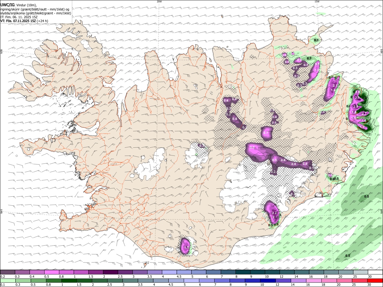Pick the dark teal swatch between 8 and 9, top row
383x287 pixels.
[243, 272]
